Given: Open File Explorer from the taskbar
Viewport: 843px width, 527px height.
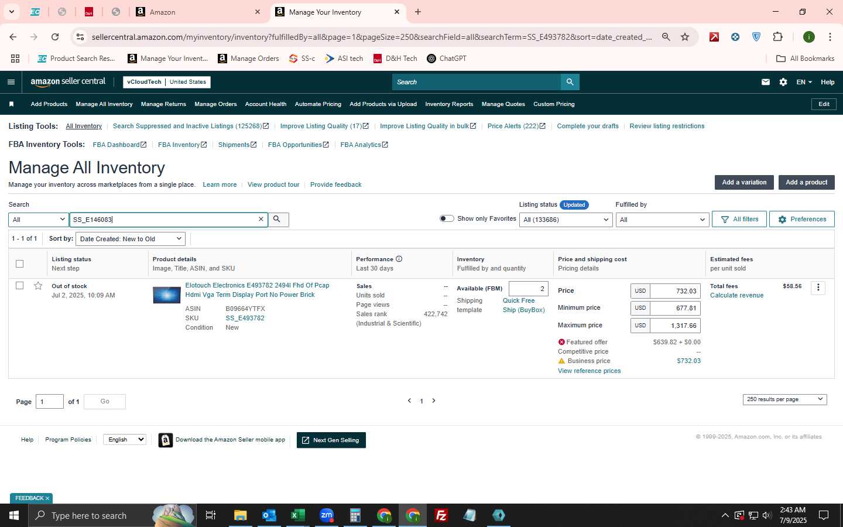Looking at the screenshot, I should tap(240, 515).
